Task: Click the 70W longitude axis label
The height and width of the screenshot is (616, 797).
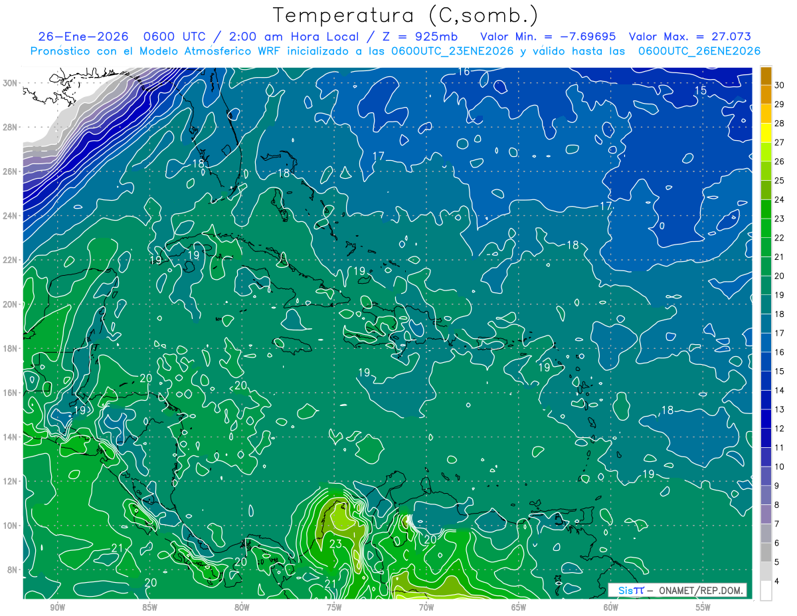Action: tap(426, 608)
